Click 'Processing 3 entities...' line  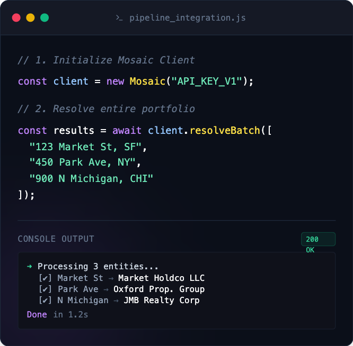98,267
